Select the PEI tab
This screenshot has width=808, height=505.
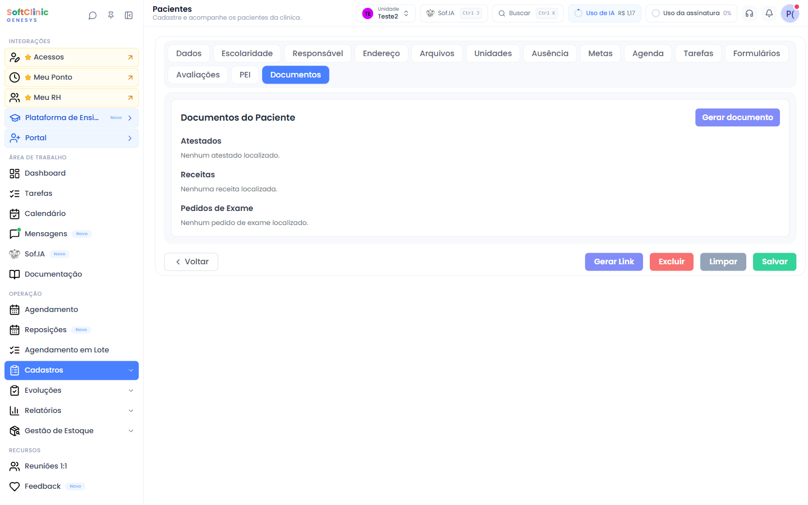coord(245,75)
